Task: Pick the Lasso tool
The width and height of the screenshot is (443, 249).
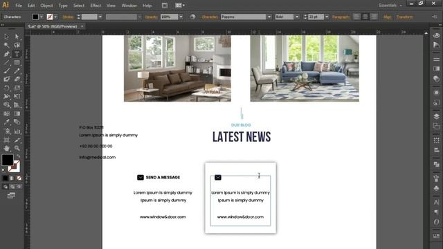Action: (x=17, y=45)
